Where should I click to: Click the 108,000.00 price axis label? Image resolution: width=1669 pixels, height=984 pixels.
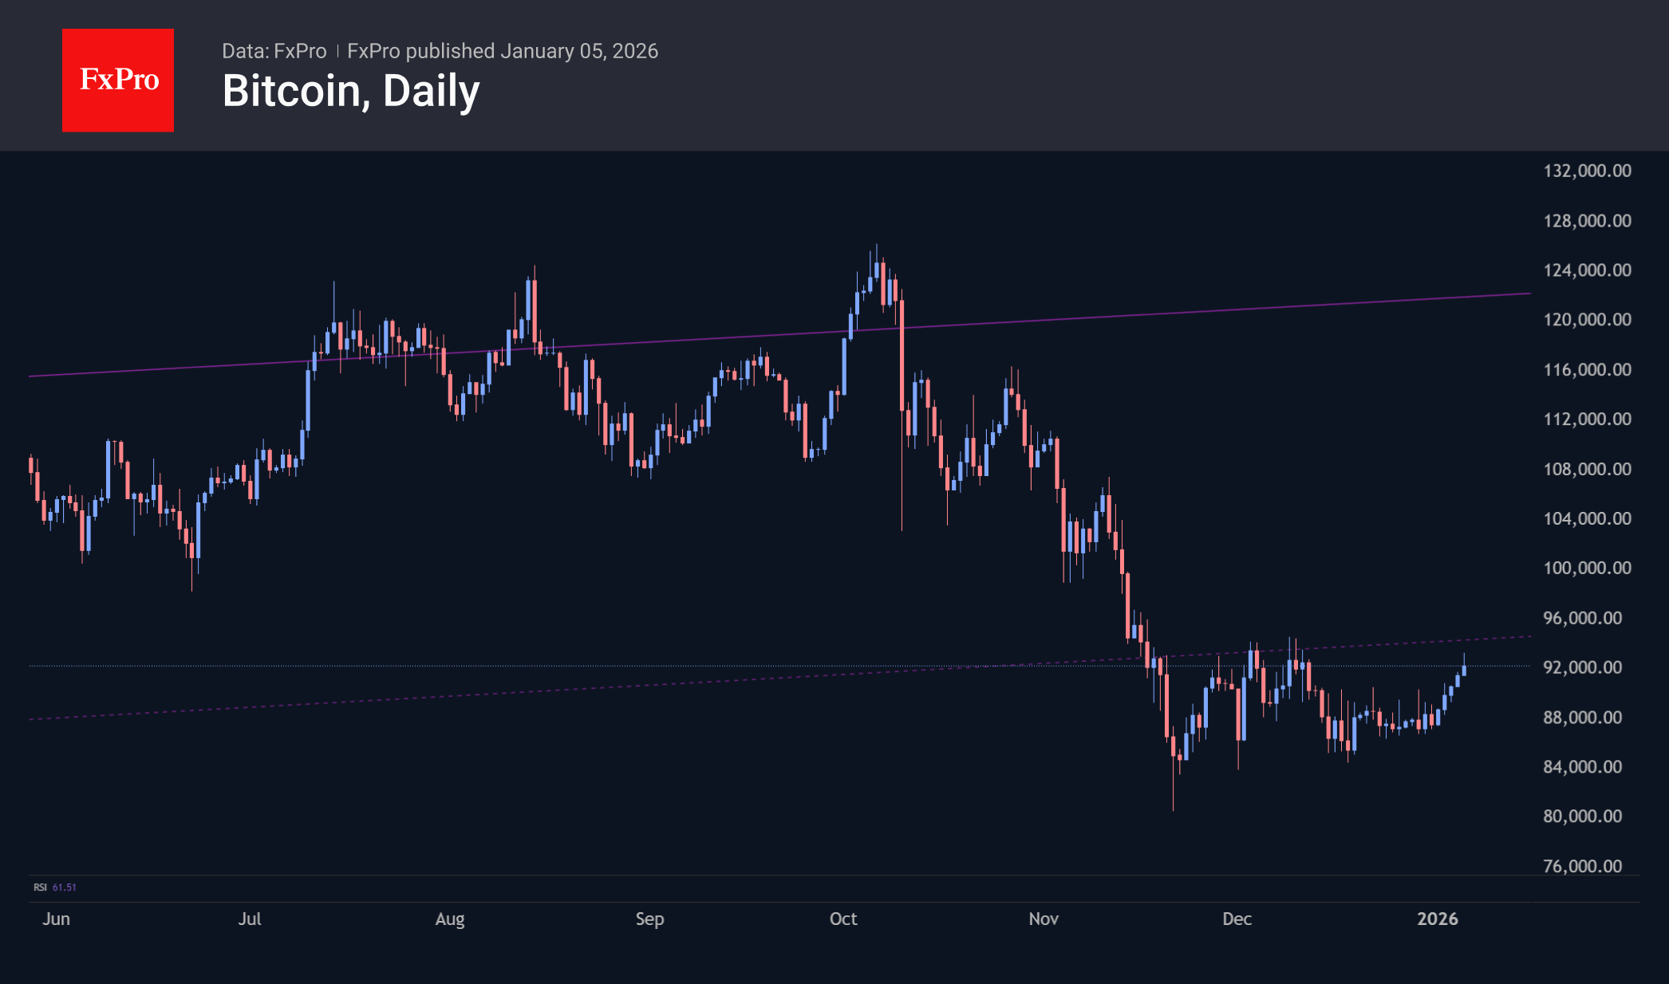pyautogui.click(x=1587, y=469)
